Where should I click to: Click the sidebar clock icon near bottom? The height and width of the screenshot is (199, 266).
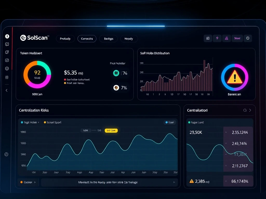[6, 154]
